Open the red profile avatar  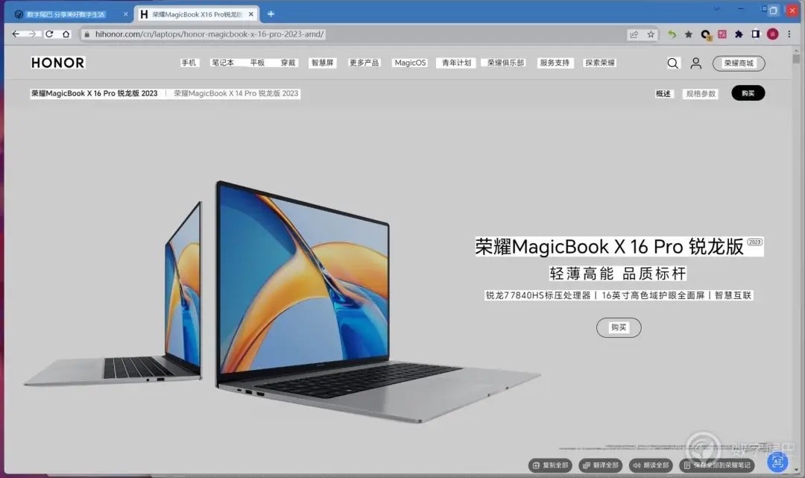point(773,34)
